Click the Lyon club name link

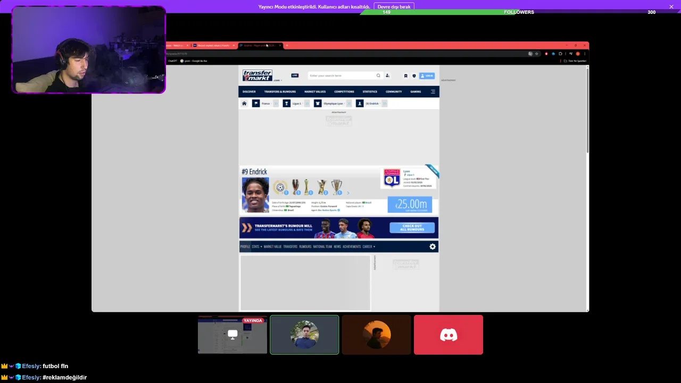coord(406,171)
